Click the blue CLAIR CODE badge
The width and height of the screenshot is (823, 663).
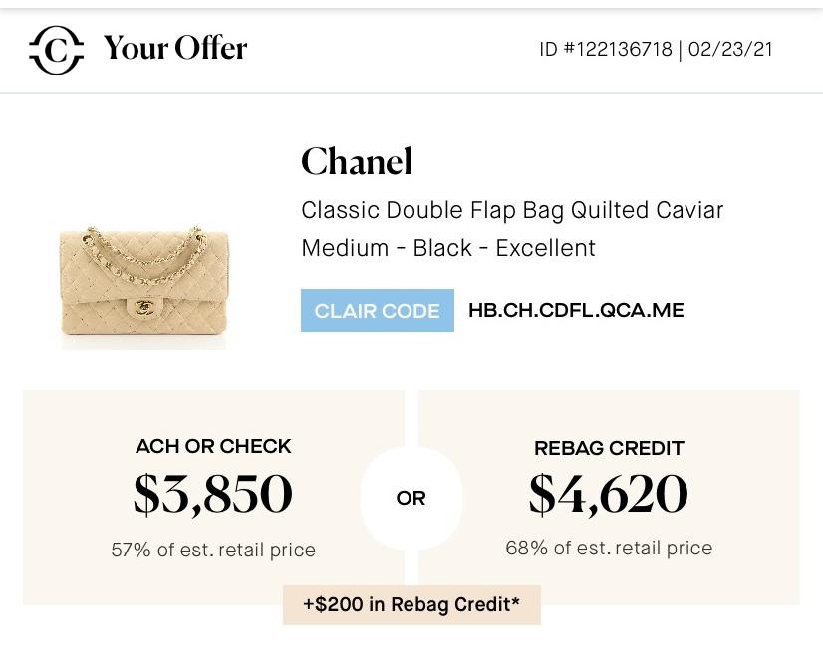378,311
